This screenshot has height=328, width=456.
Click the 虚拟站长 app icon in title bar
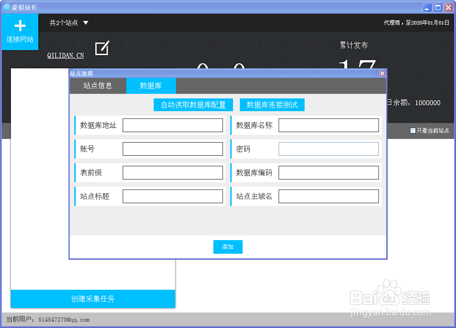(6, 7)
